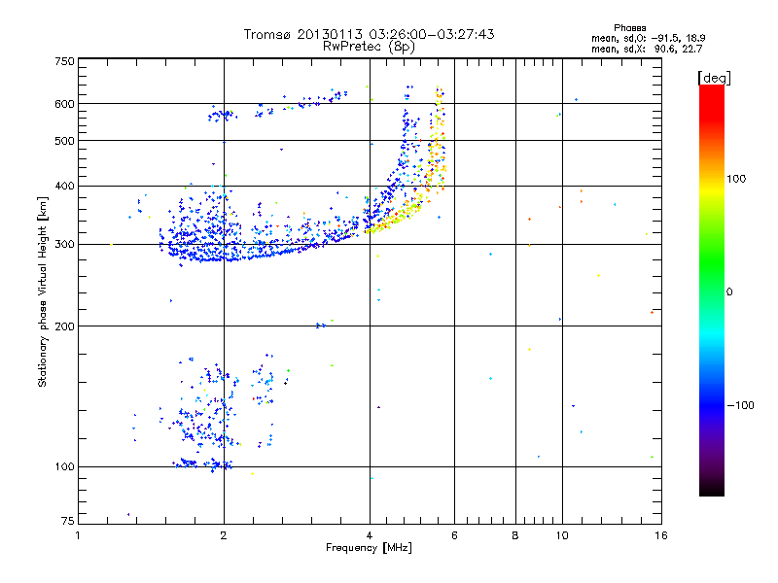This screenshot has width=778, height=583.
Task: Click the "Frequency [MHz]" x-axis label
Action: pyautogui.click(x=369, y=548)
